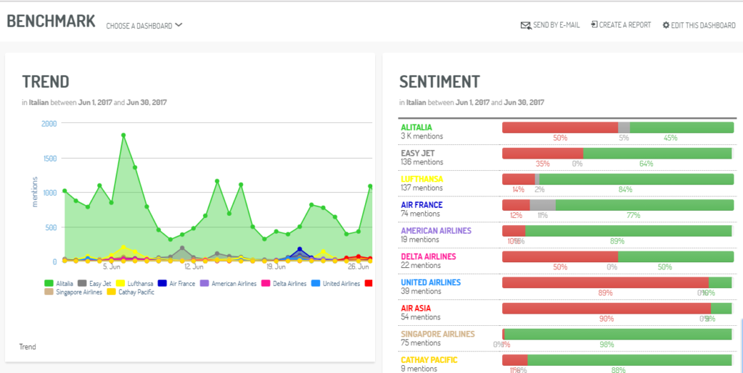Click Lufthansa's green positive bar segment
Viewport: 743px width, 373px height.
click(636, 179)
